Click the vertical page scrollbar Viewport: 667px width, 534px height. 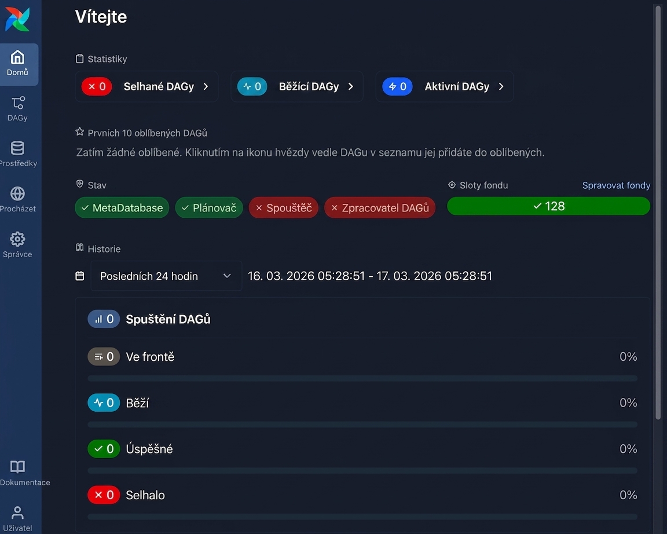pyautogui.click(x=658, y=213)
